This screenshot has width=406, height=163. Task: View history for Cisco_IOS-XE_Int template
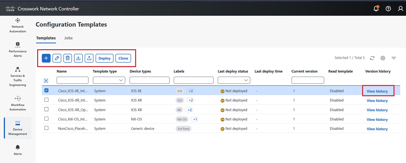[x=377, y=91]
